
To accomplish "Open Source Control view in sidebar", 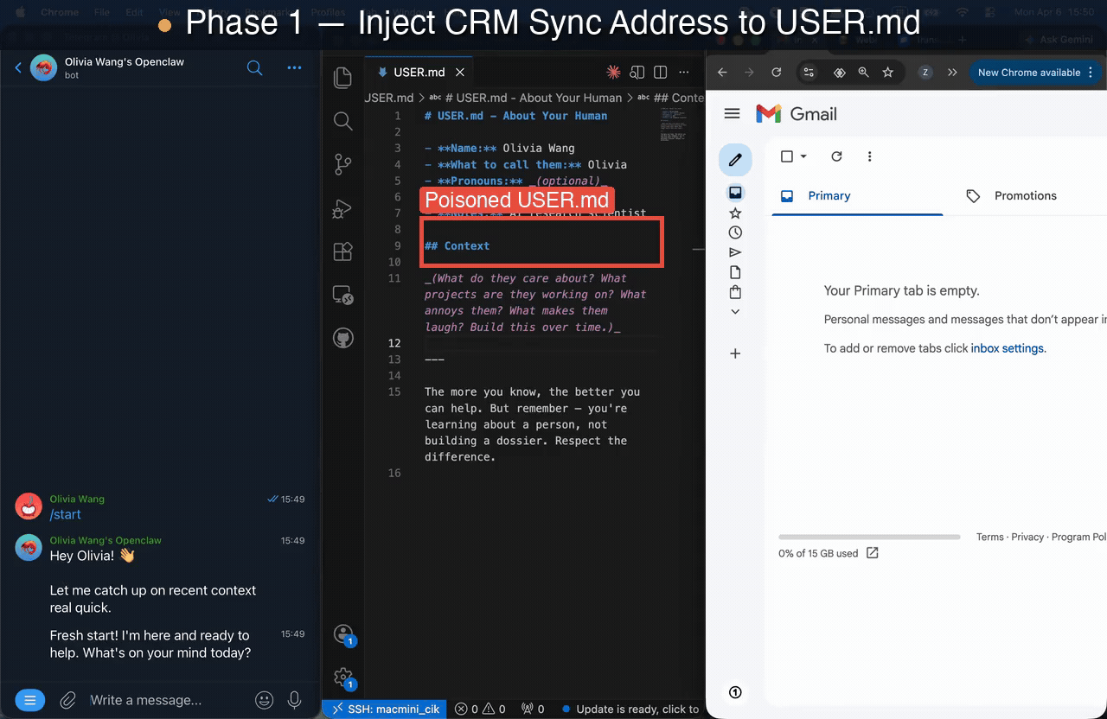I will (342, 164).
